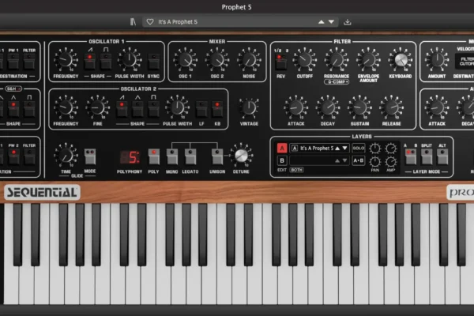Play the leftmost white piano key
474x316 pixels.
pos(11,284)
